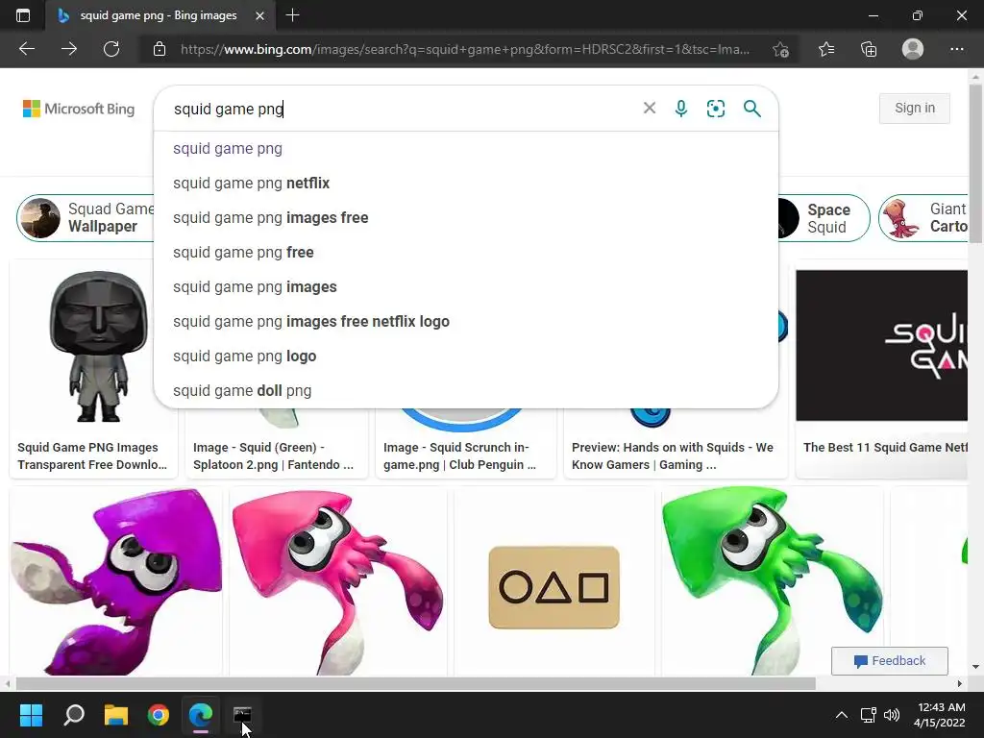Select the Space Squid related search chip
This screenshot has height=738, width=984.
pyautogui.click(x=824, y=218)
